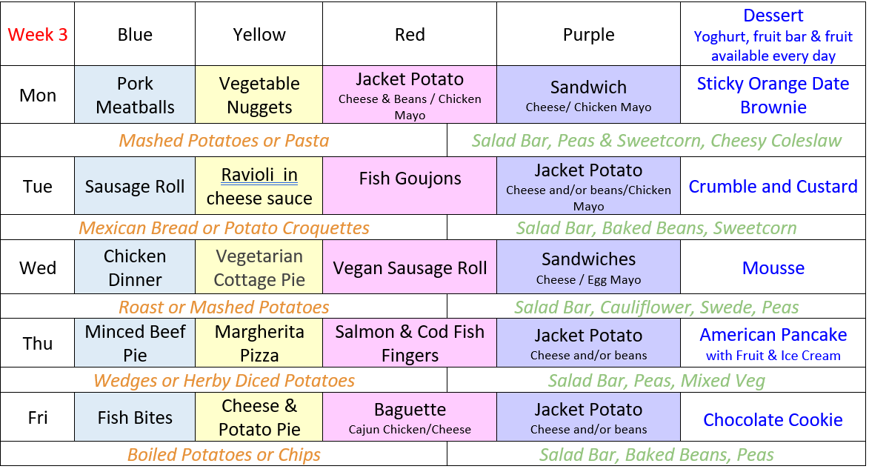
Task: Select the Baguette Cajun Chicken/Cheese cell
Action: click(x=410, y=417)
